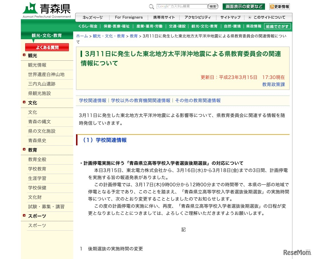Select the アクセシビリティ navigation item
Viewport: 315px width, 259px height.
coord(197,17)
